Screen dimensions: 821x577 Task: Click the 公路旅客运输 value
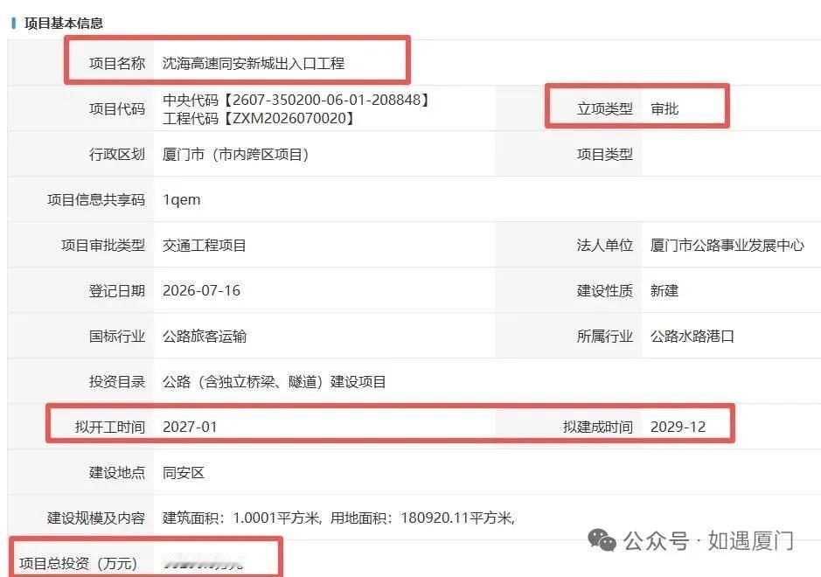tap(205, 337)
